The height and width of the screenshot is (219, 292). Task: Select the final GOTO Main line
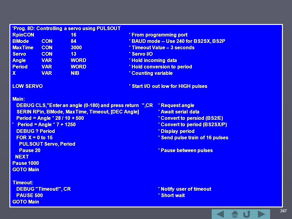tap(26, 202)
